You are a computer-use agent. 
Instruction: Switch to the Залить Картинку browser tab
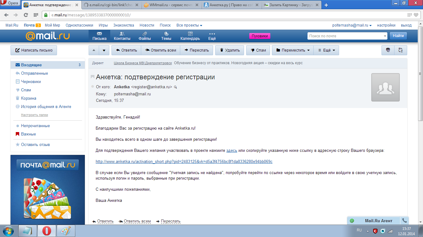(291, 5)
